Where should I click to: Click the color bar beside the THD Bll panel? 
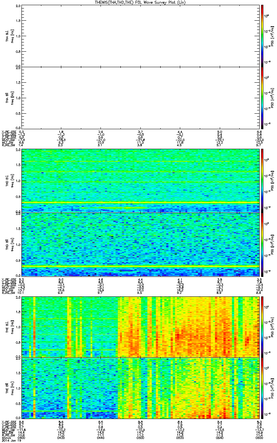click(262, 245)
